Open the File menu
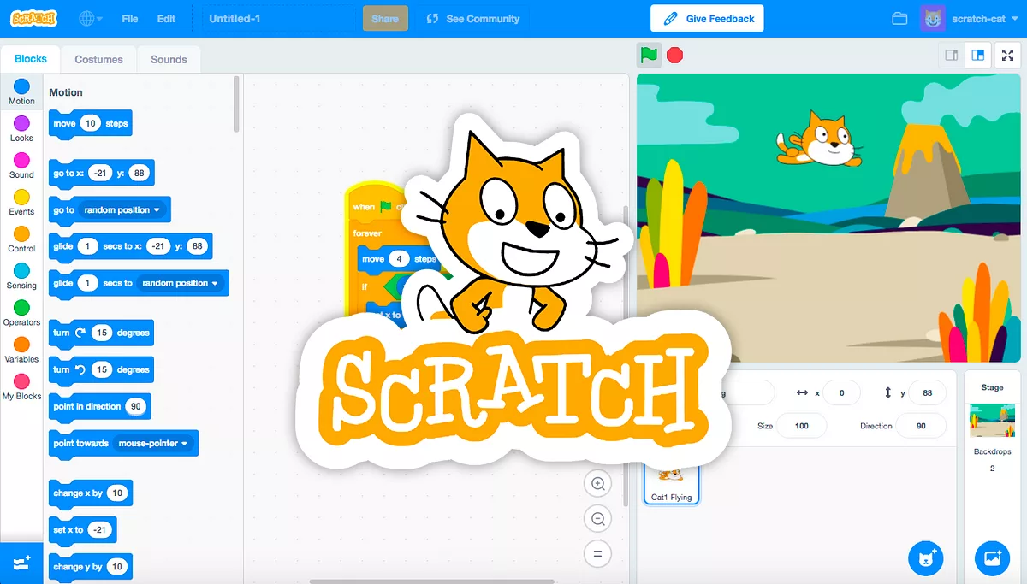The image size is (1027, 584). click(130, 19)
